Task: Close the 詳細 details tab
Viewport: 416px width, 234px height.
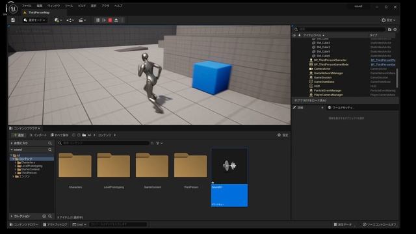Action: coord(322,107)
